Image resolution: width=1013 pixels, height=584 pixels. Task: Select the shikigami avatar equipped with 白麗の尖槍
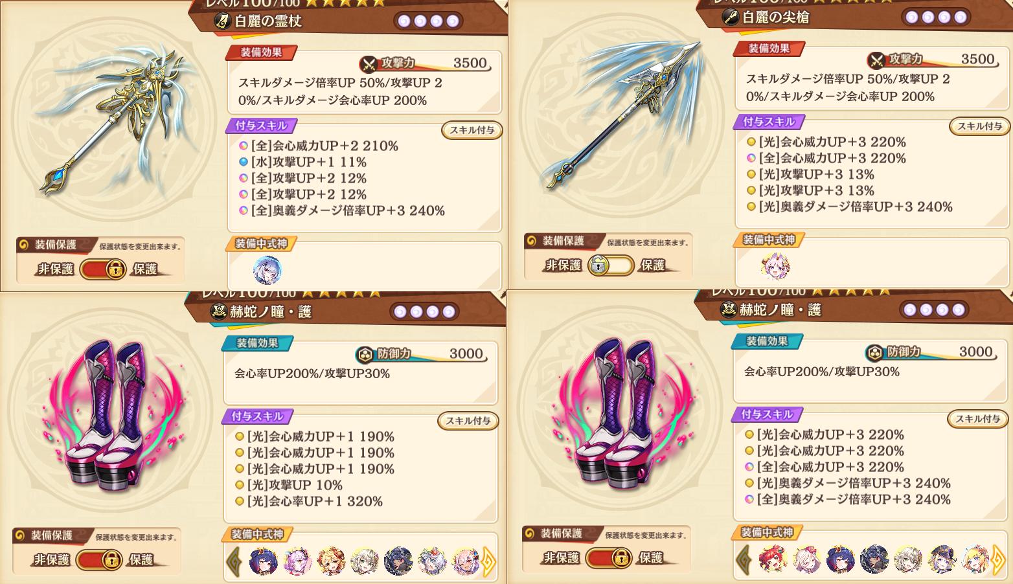(x=775, y=266)
